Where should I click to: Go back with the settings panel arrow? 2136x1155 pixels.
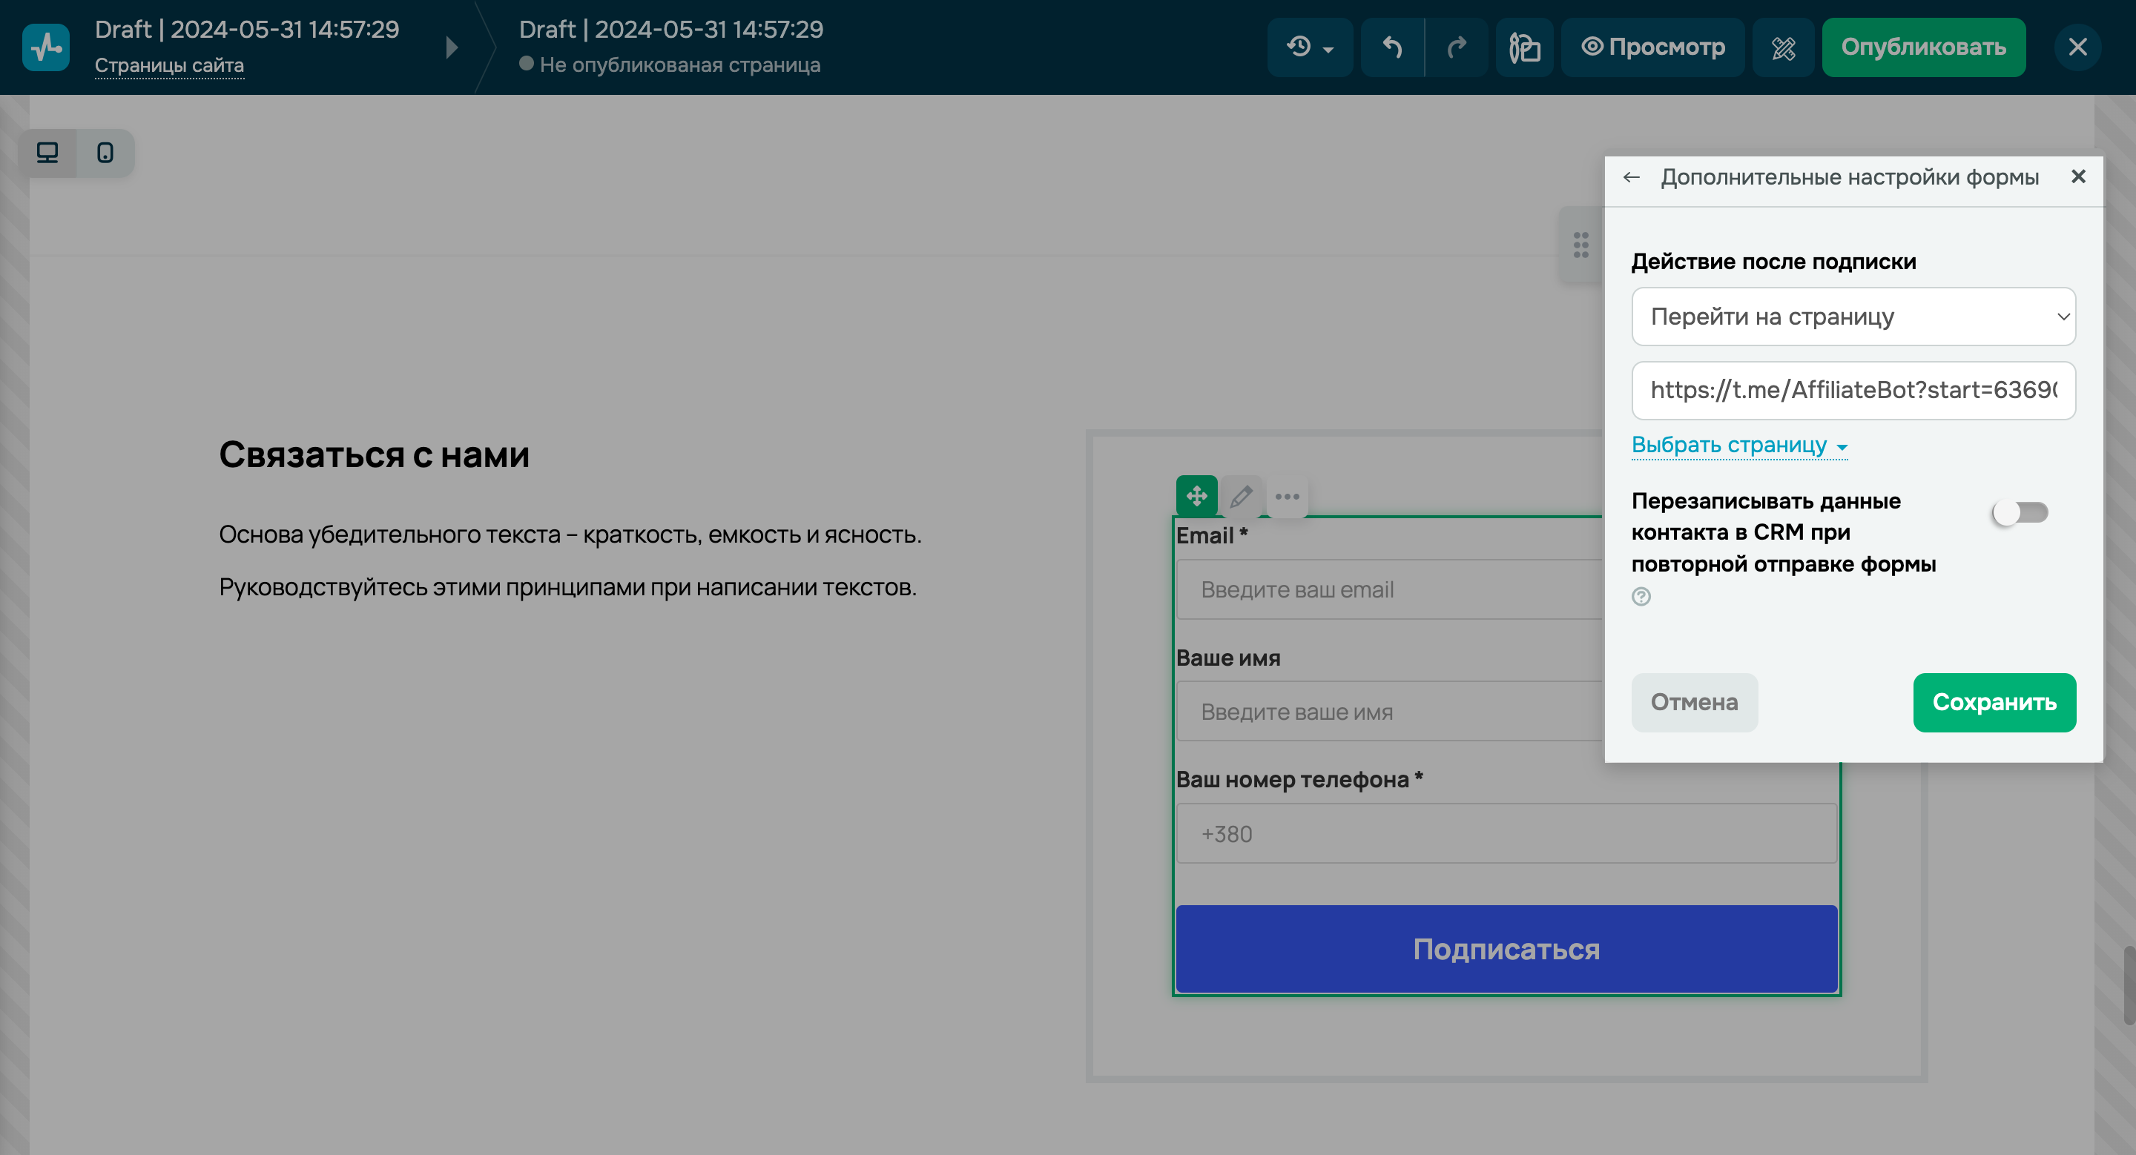coord(1631,177)
